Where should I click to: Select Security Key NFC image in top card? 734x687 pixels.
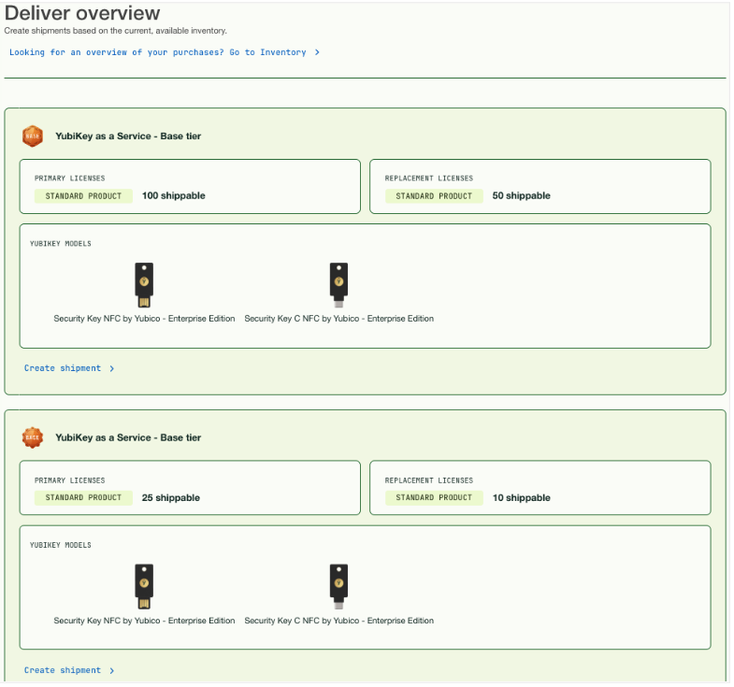pos(144,284)
